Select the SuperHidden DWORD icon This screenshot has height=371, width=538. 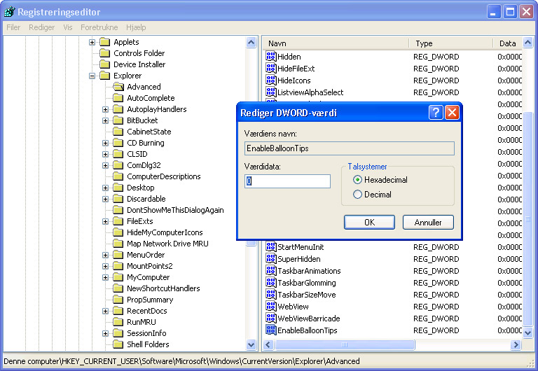pyautogui.click(x=270, y=259)
